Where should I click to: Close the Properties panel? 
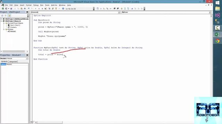[x=27, y=55]
